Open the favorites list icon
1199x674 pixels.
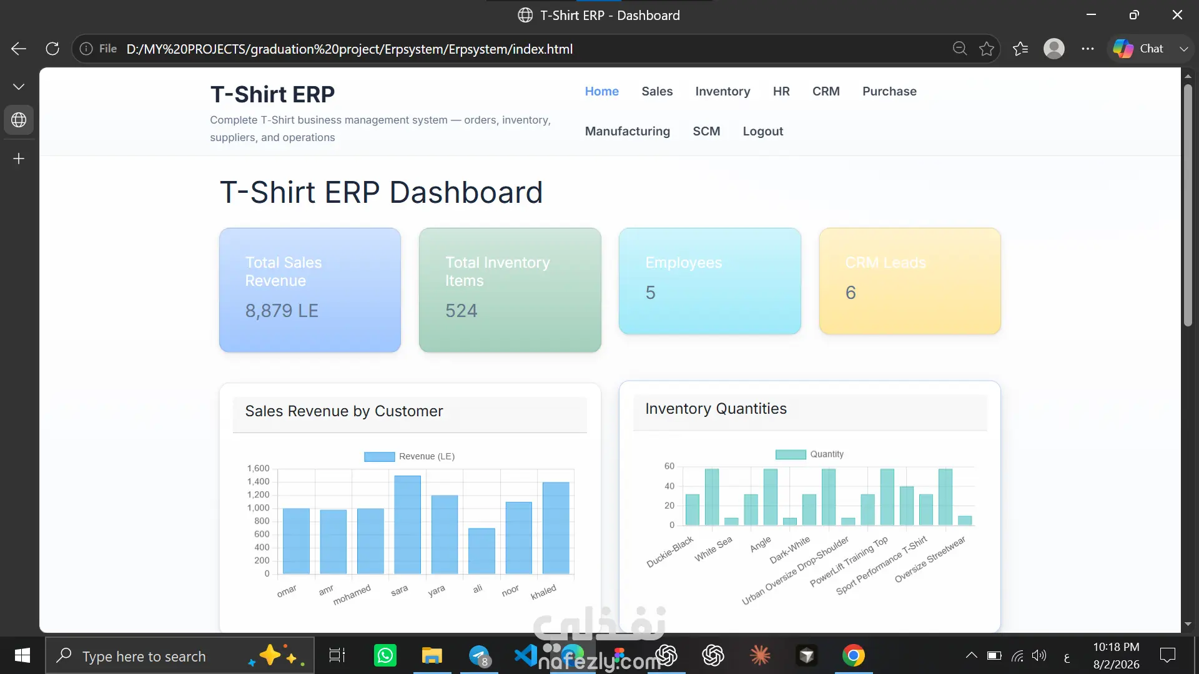1020,49
